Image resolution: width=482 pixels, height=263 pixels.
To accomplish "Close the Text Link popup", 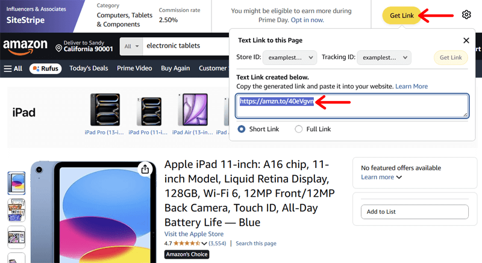I will 466,40.
